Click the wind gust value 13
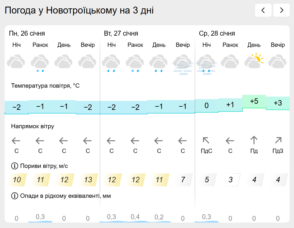 coord(88,180)
